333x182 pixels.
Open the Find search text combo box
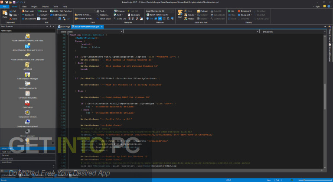pos(85,11)
